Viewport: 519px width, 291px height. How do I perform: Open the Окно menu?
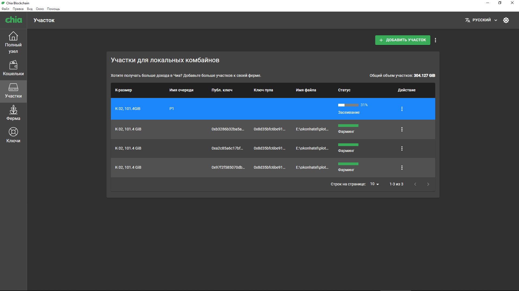[x=40, y=9]
